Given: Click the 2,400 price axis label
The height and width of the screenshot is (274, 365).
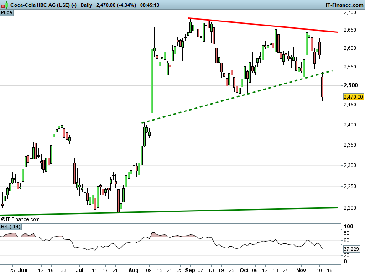Looking at the screenshot, I should pyautogui.click(x=350, y=125).
